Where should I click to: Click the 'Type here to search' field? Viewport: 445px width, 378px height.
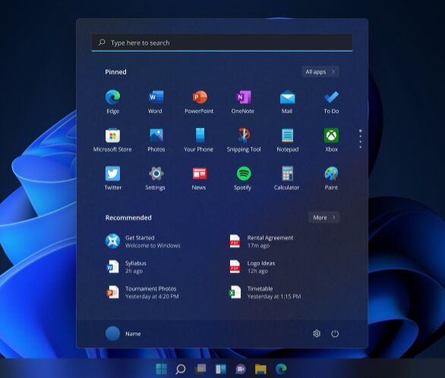point(222,43)
